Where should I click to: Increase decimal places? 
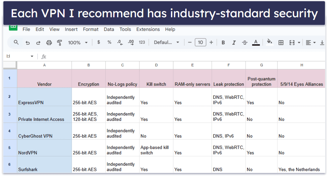click(131, 43)
